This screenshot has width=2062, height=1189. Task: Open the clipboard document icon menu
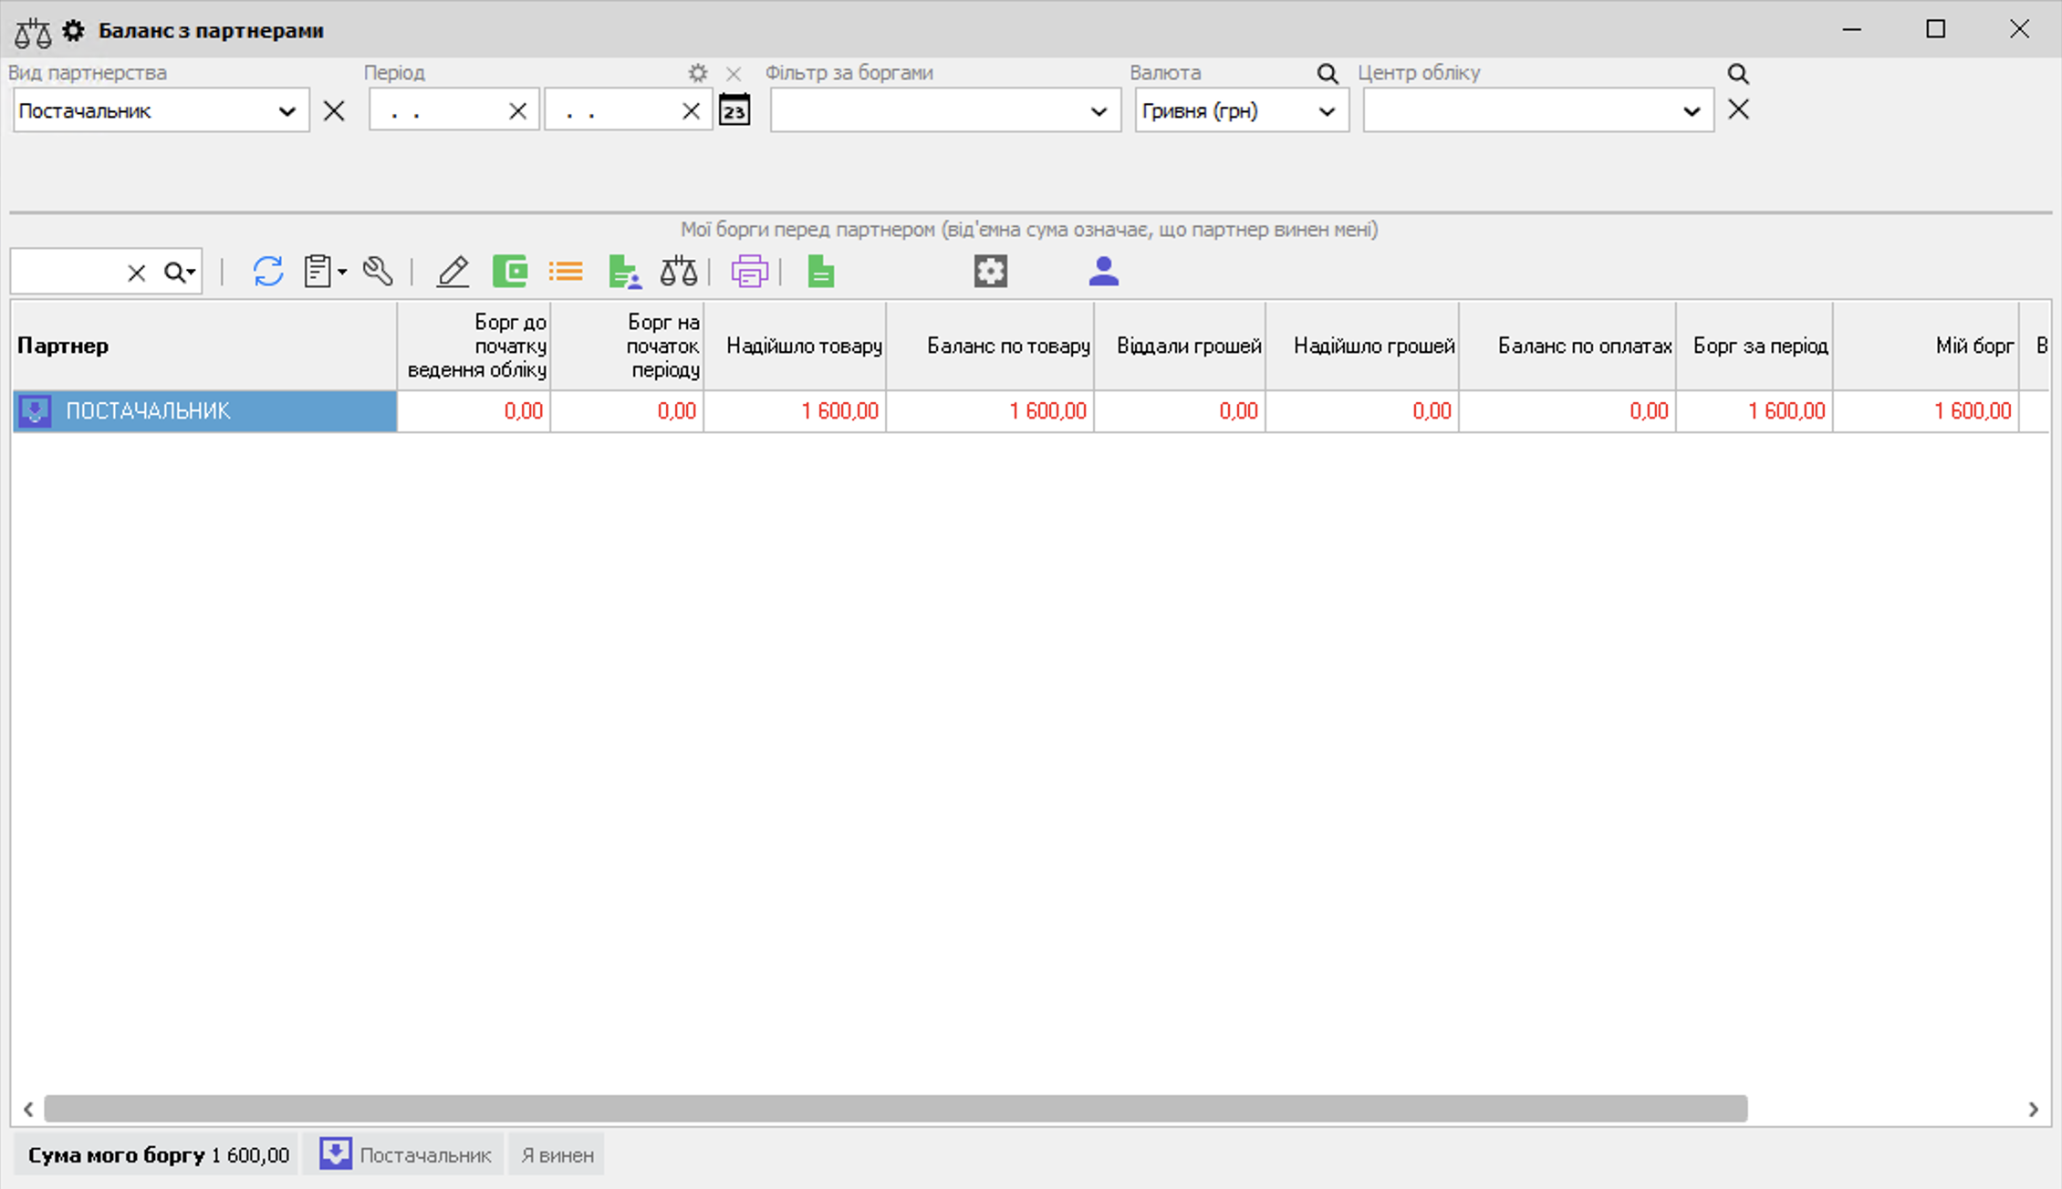325,272
